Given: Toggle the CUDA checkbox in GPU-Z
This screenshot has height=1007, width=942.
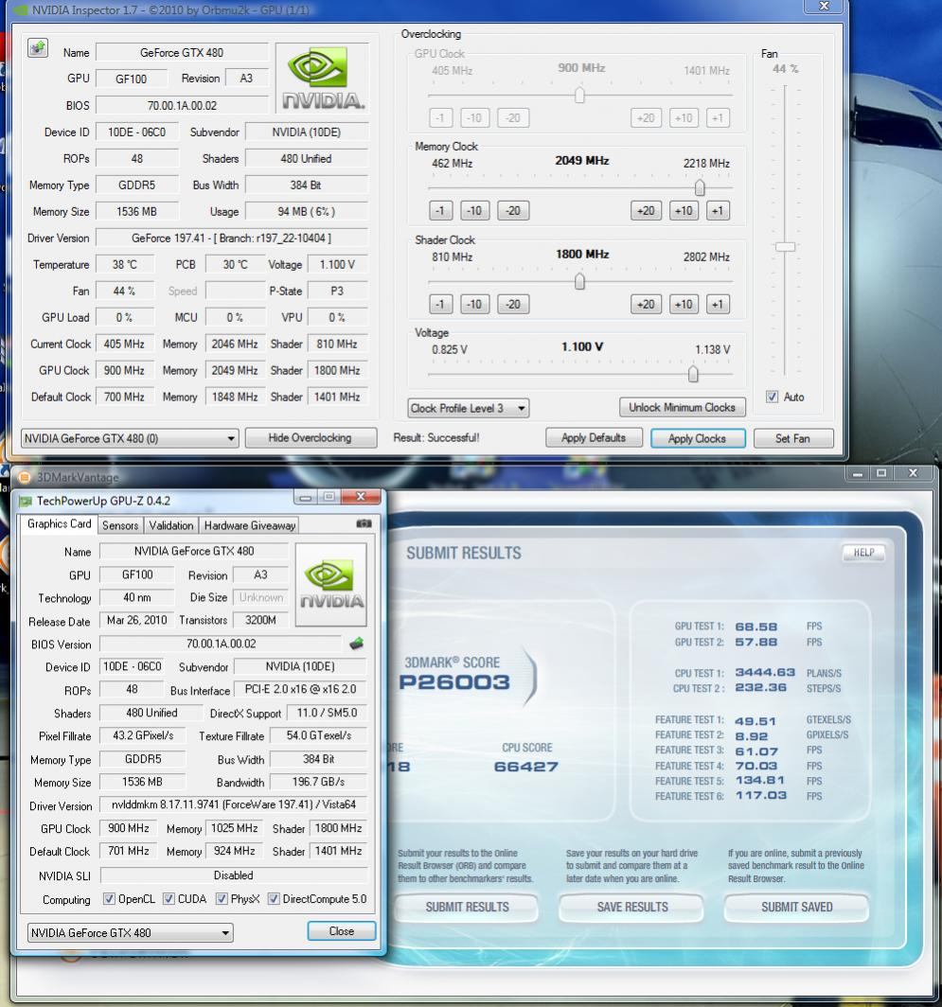Looking at the screenshot, I should 169,898.
